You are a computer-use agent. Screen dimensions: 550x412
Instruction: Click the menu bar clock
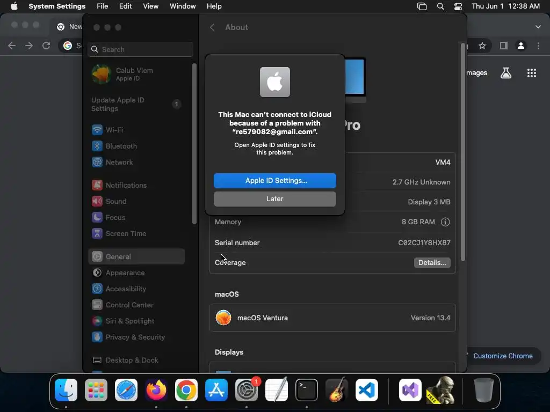coord(505,6)
